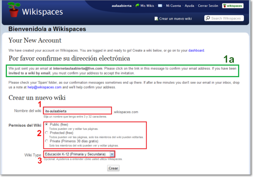Click the search magnifier icon

(x=208, y=18)
